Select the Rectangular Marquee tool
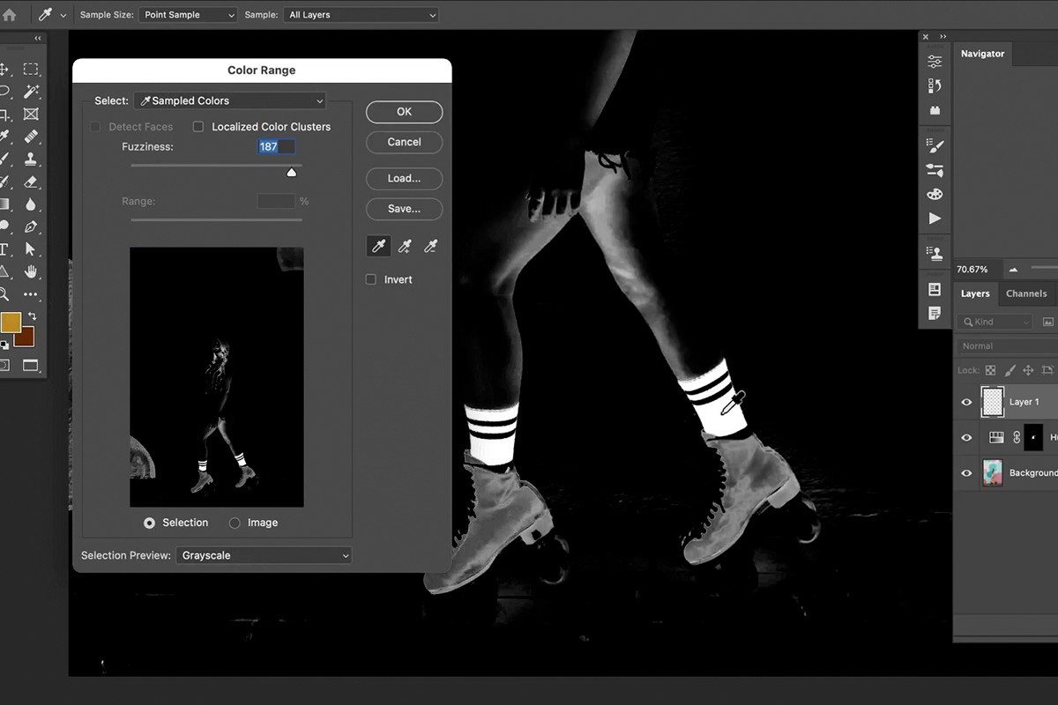1058x705 pixels. [x=31, y=69]
